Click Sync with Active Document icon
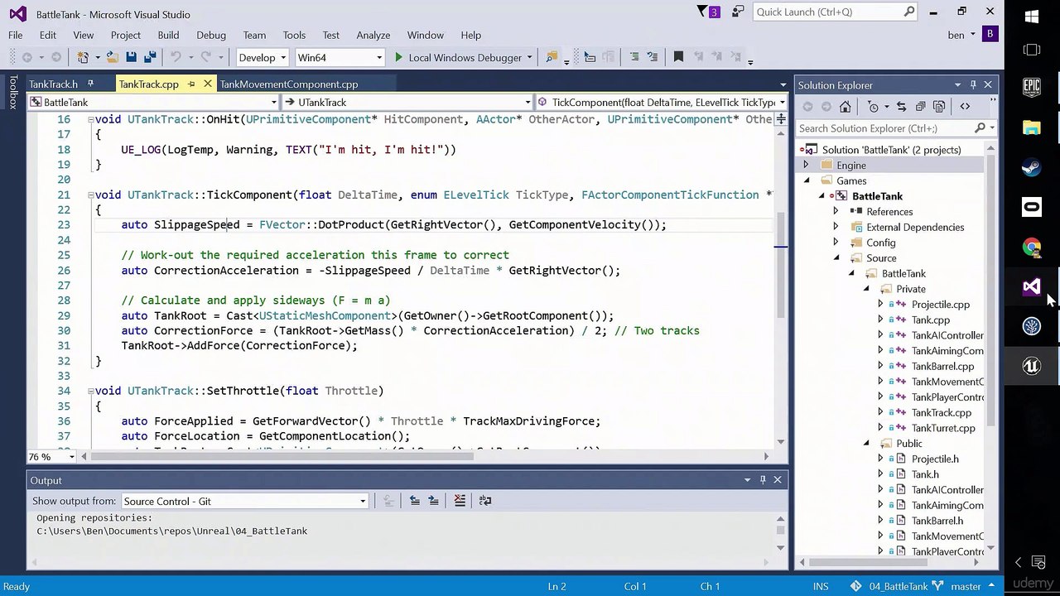 (901, 107)
